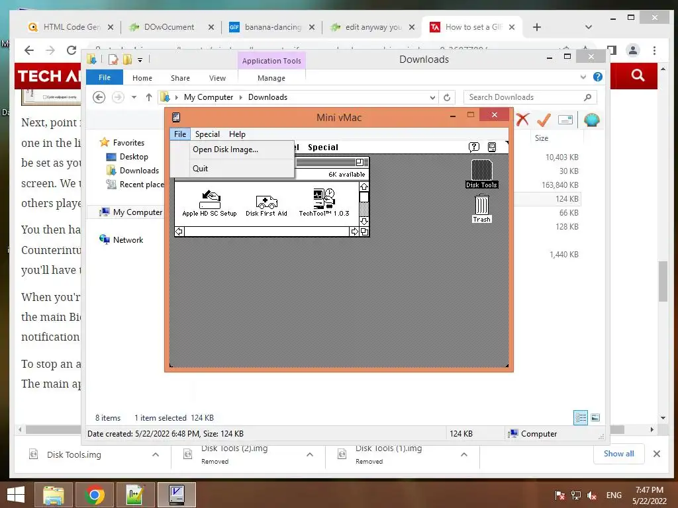Expand My Computer breadcrumb arrow

pyautogui.click(x=241, y=98)
